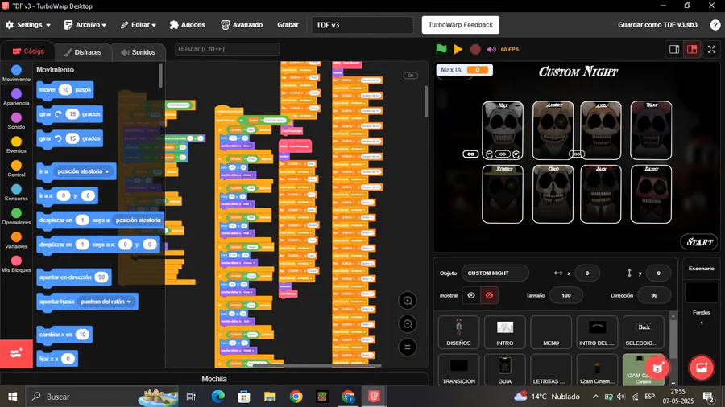This screenshot has height=407, width=725.
Task: Select the TRANSICION sprite thumbnail
Action: 458,370
